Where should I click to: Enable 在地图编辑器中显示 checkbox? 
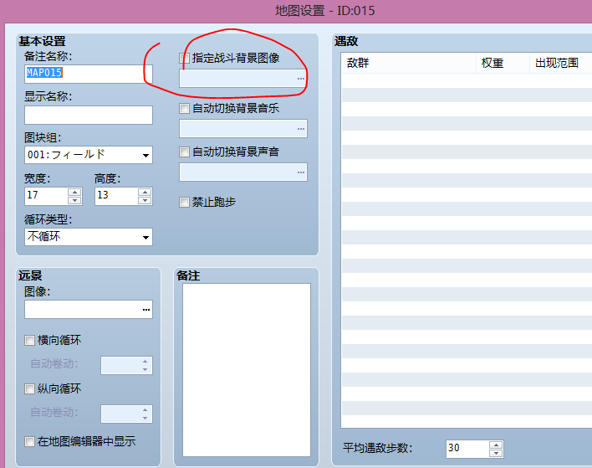pyautogui.click(x=29, y=441)
